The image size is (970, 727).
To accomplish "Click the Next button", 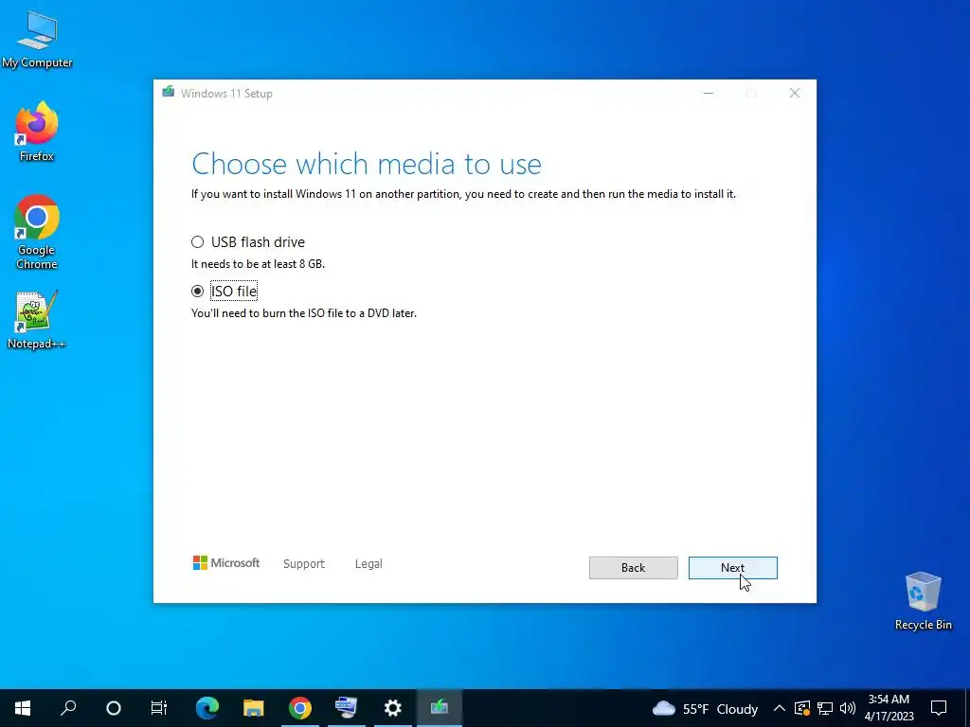I will click(x=732, y=568).
